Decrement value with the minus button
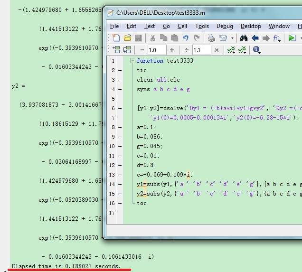The image size is (302, 272). (x=142, y=50)
